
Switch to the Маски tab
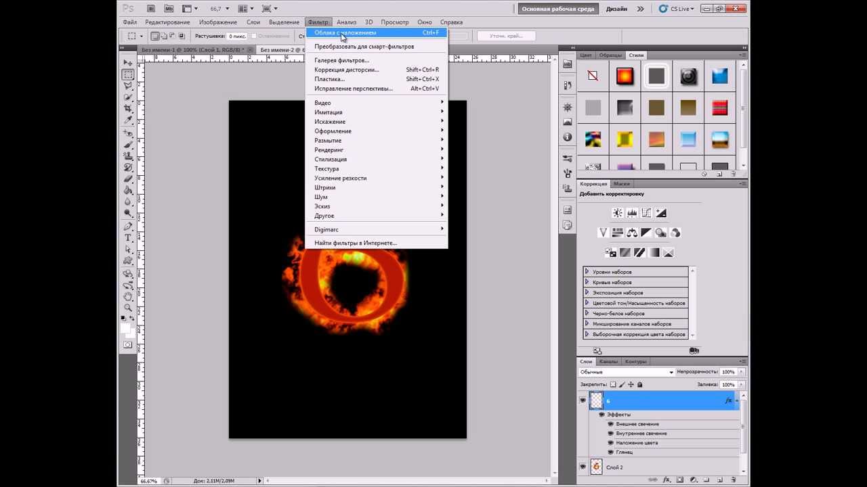tap(621, 184)
